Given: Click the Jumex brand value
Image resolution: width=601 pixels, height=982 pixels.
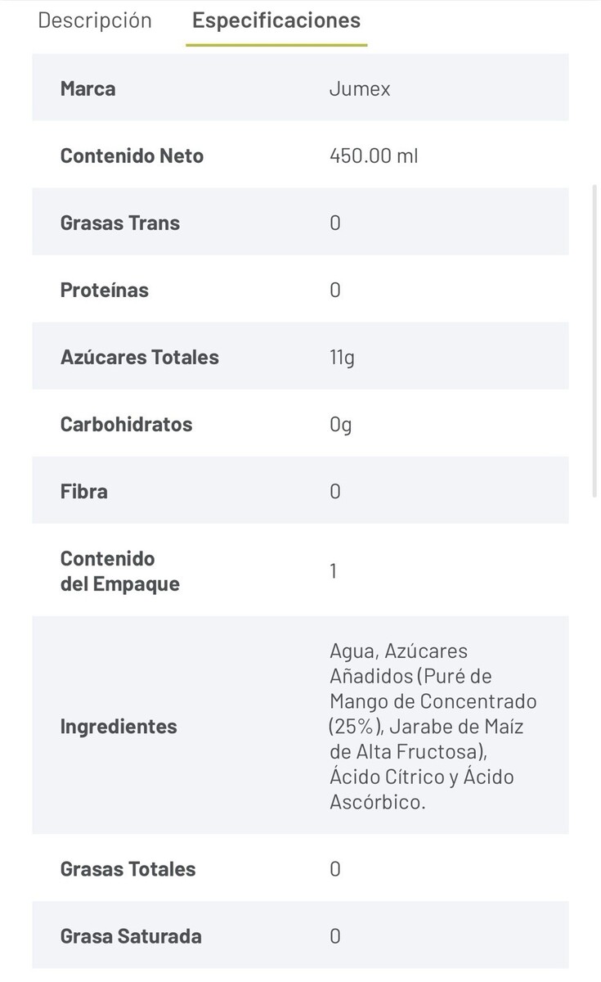Looking at the screenshot, I should (360, 88).
